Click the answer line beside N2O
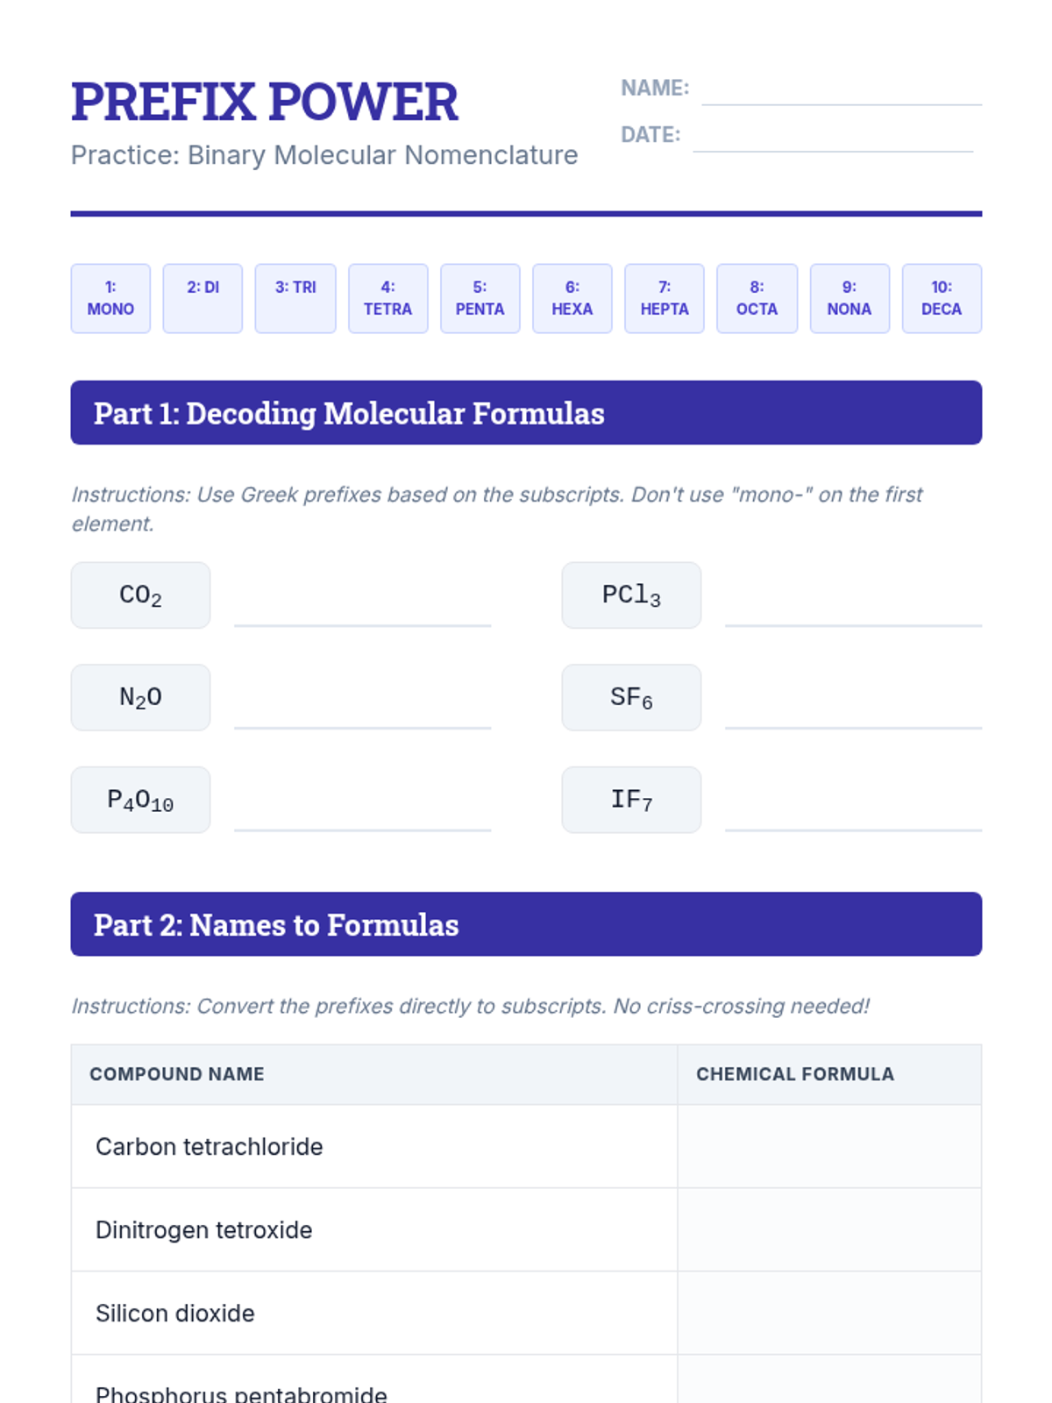The width and height of the screenshot is (1052, 1403). [362, 710]
